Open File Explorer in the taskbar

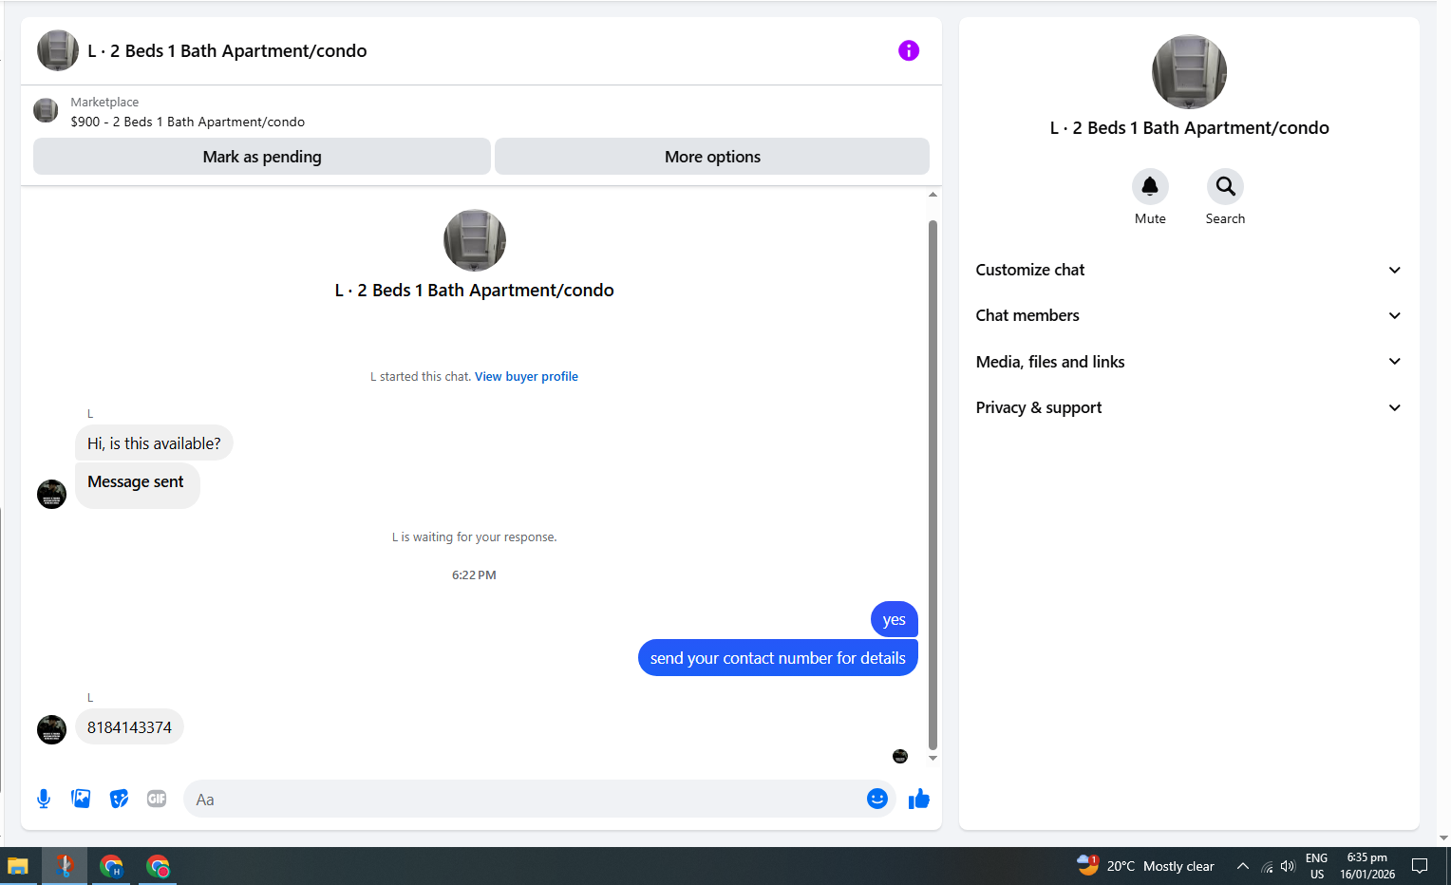[x=18, y=866]
